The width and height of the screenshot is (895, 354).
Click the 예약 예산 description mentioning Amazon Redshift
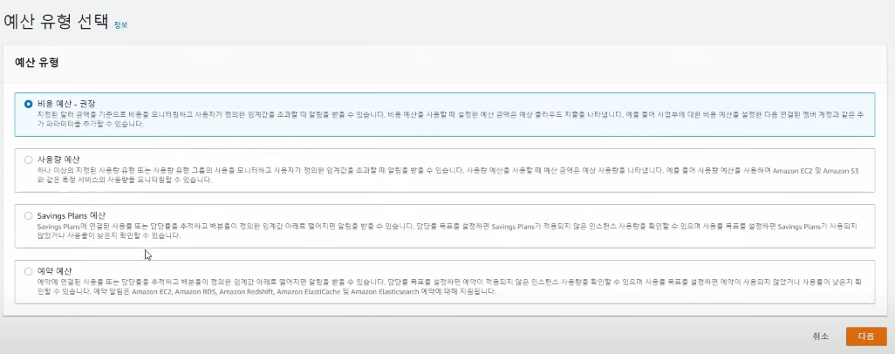tap(448, 287)
